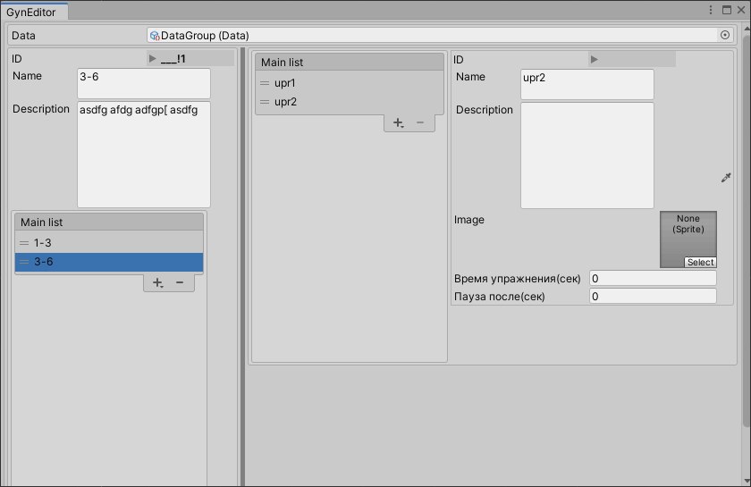Grab drag handle of 1-3 row
Image resolution: width=751 pixels, height=487 pixels.
point(24,243)
